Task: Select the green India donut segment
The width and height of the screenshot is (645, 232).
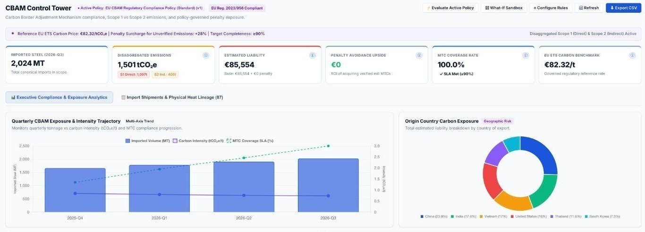Action: click(x=543, y=191)
